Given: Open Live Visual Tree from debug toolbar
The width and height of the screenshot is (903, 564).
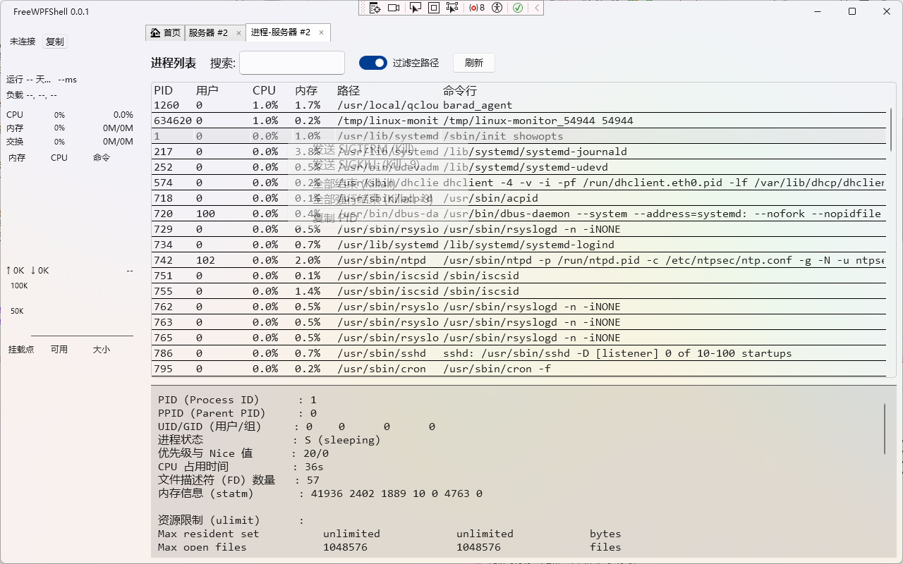Looking at the screenshot, I should [x=375, y=8].
